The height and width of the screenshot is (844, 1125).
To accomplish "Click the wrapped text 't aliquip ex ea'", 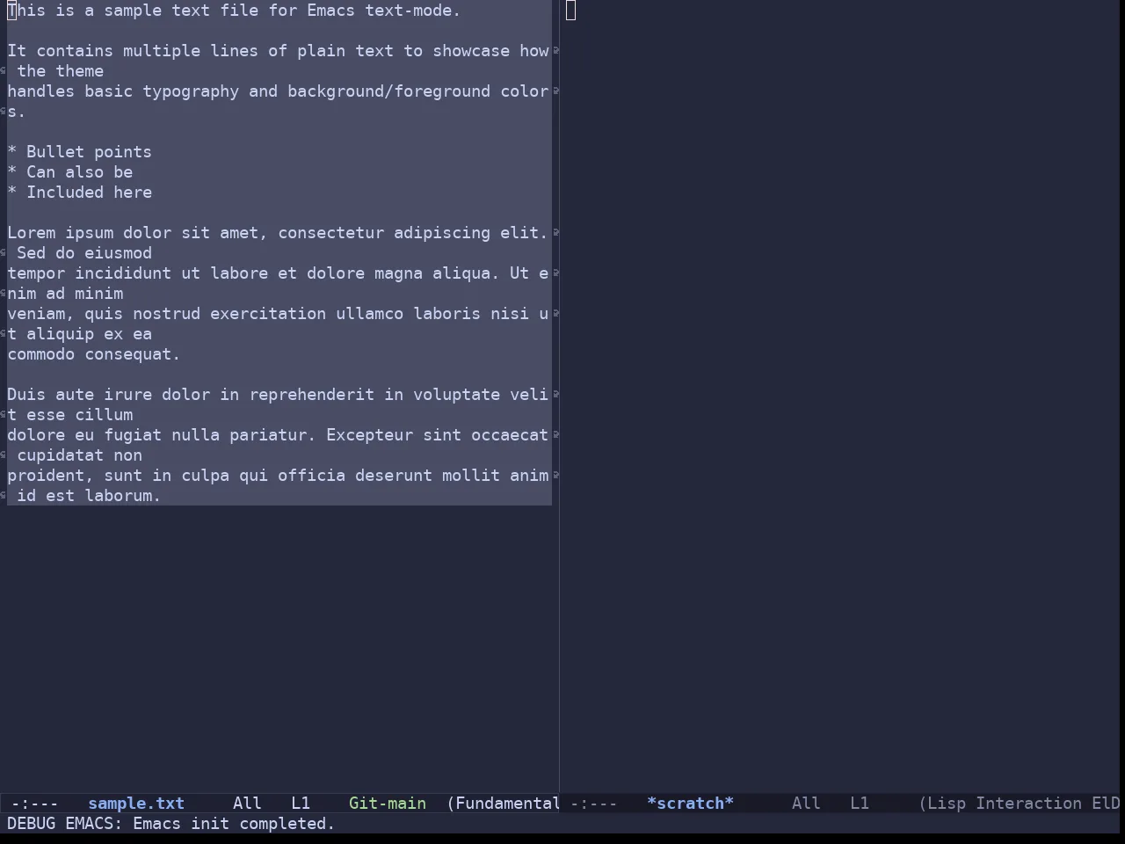I will (x=79, y=334).
